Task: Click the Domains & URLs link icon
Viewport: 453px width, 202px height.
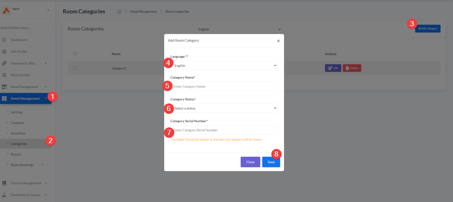Action: 4,63
